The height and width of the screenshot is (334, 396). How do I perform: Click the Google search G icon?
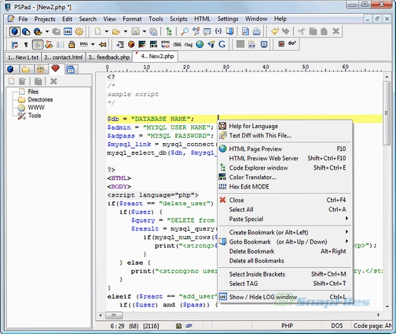pyautogui.click(x=222, y=44)
